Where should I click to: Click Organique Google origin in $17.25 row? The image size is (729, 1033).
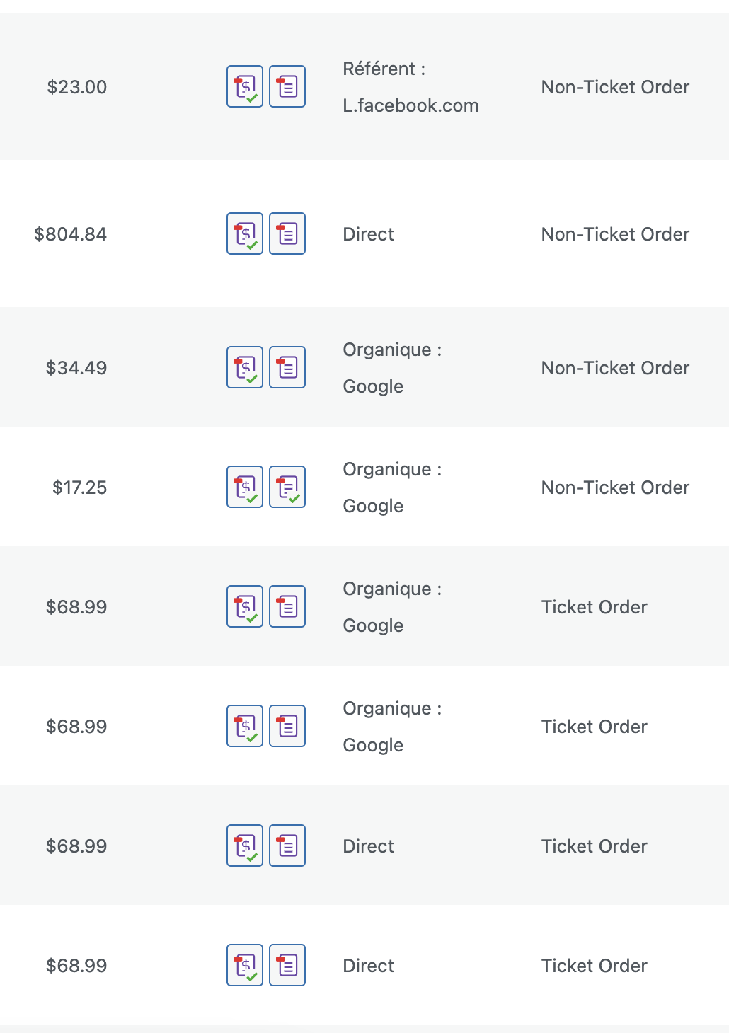pos(392,487)
